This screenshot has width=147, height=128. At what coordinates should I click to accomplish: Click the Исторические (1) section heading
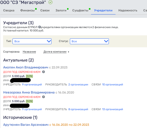click(20, 117)
